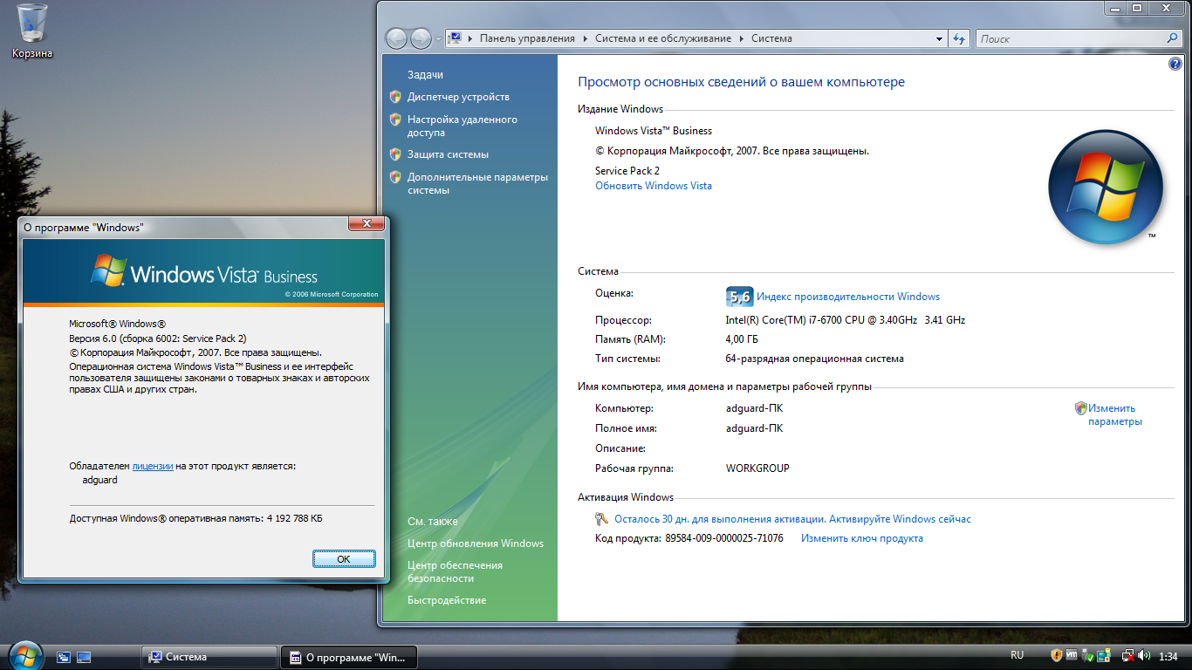Click the Refresh button beside address bar
Screen dimensions: 1192x670
tap(959, 38)
